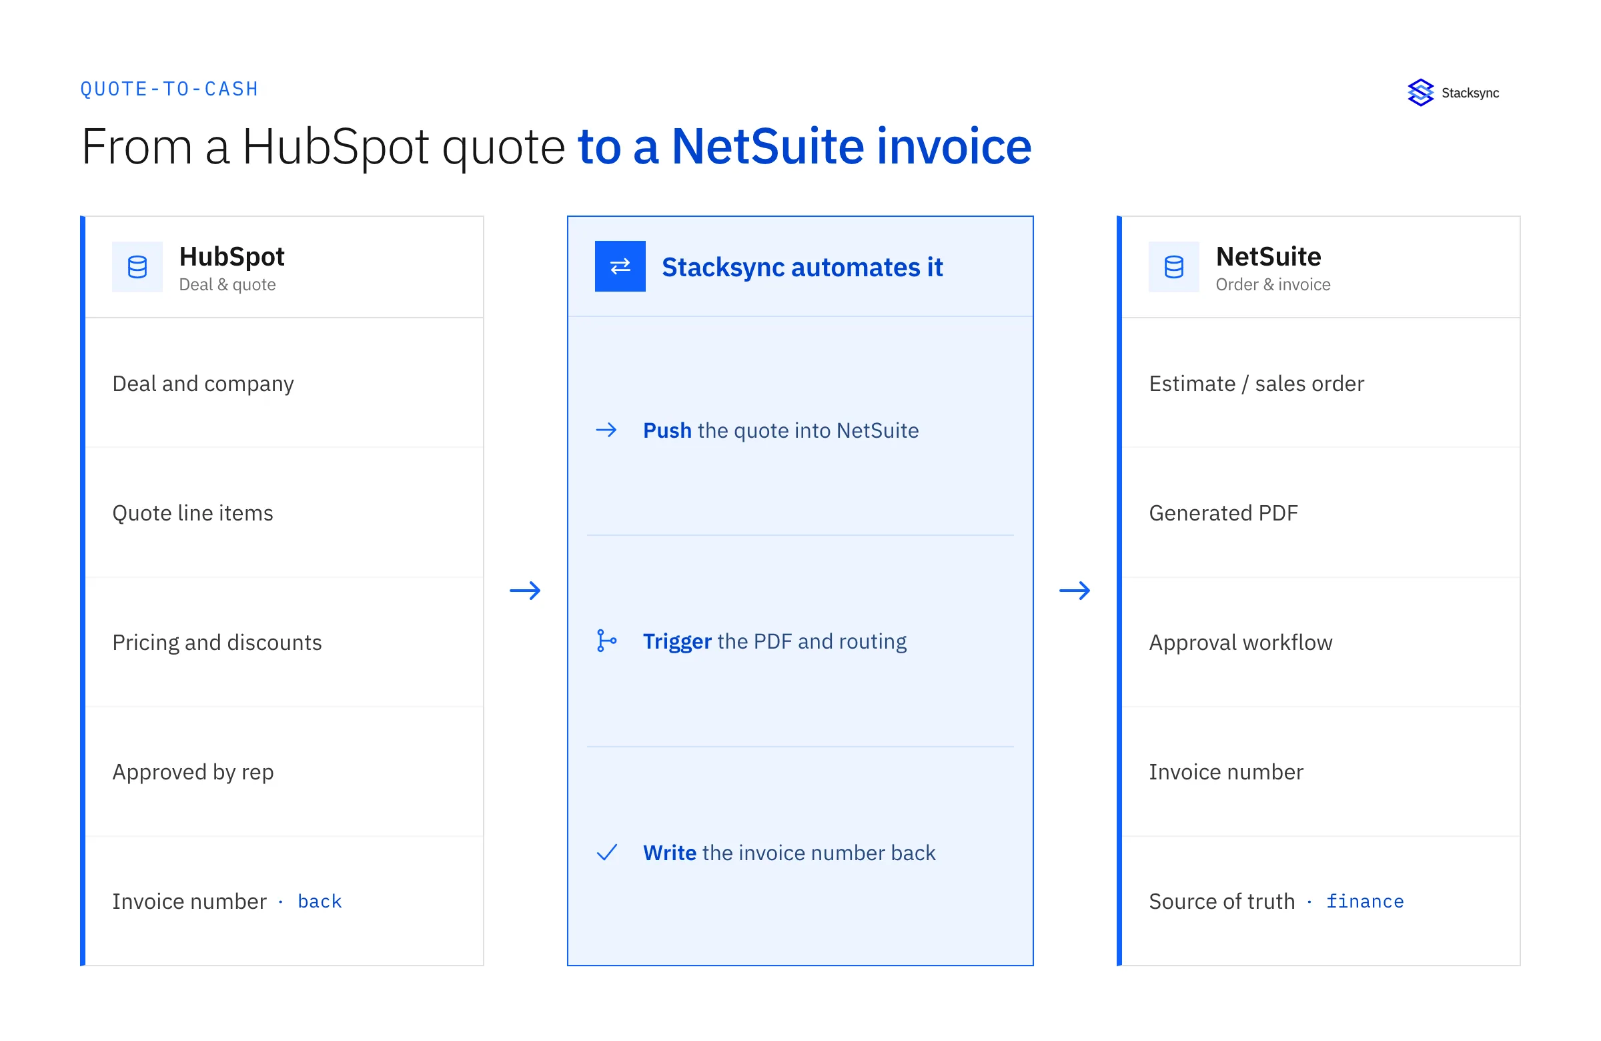Click the arrow between HubSpot and Stacksync panels
The width and height of the screenshot is (1601, 1041).
(x=526, y=591)
